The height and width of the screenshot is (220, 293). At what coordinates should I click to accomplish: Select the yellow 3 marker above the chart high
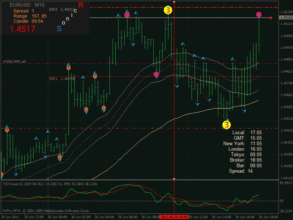(x=168, y=10)
